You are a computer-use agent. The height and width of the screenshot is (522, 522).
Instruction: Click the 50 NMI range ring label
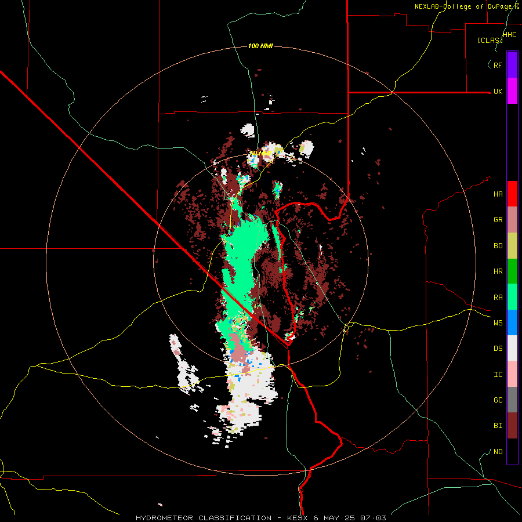[x=260, y=153]
